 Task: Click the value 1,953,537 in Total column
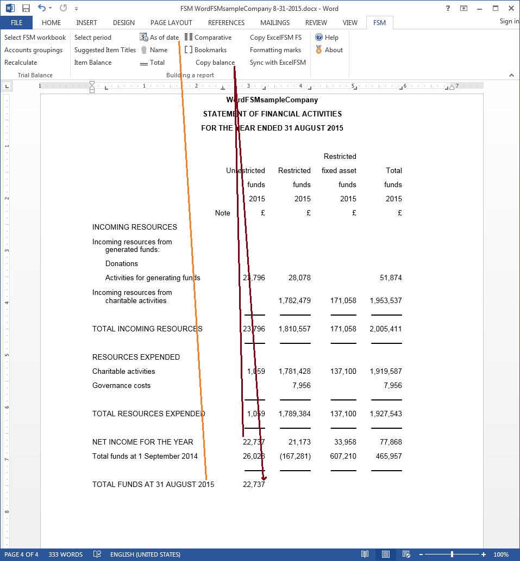[x=386, y=300]
